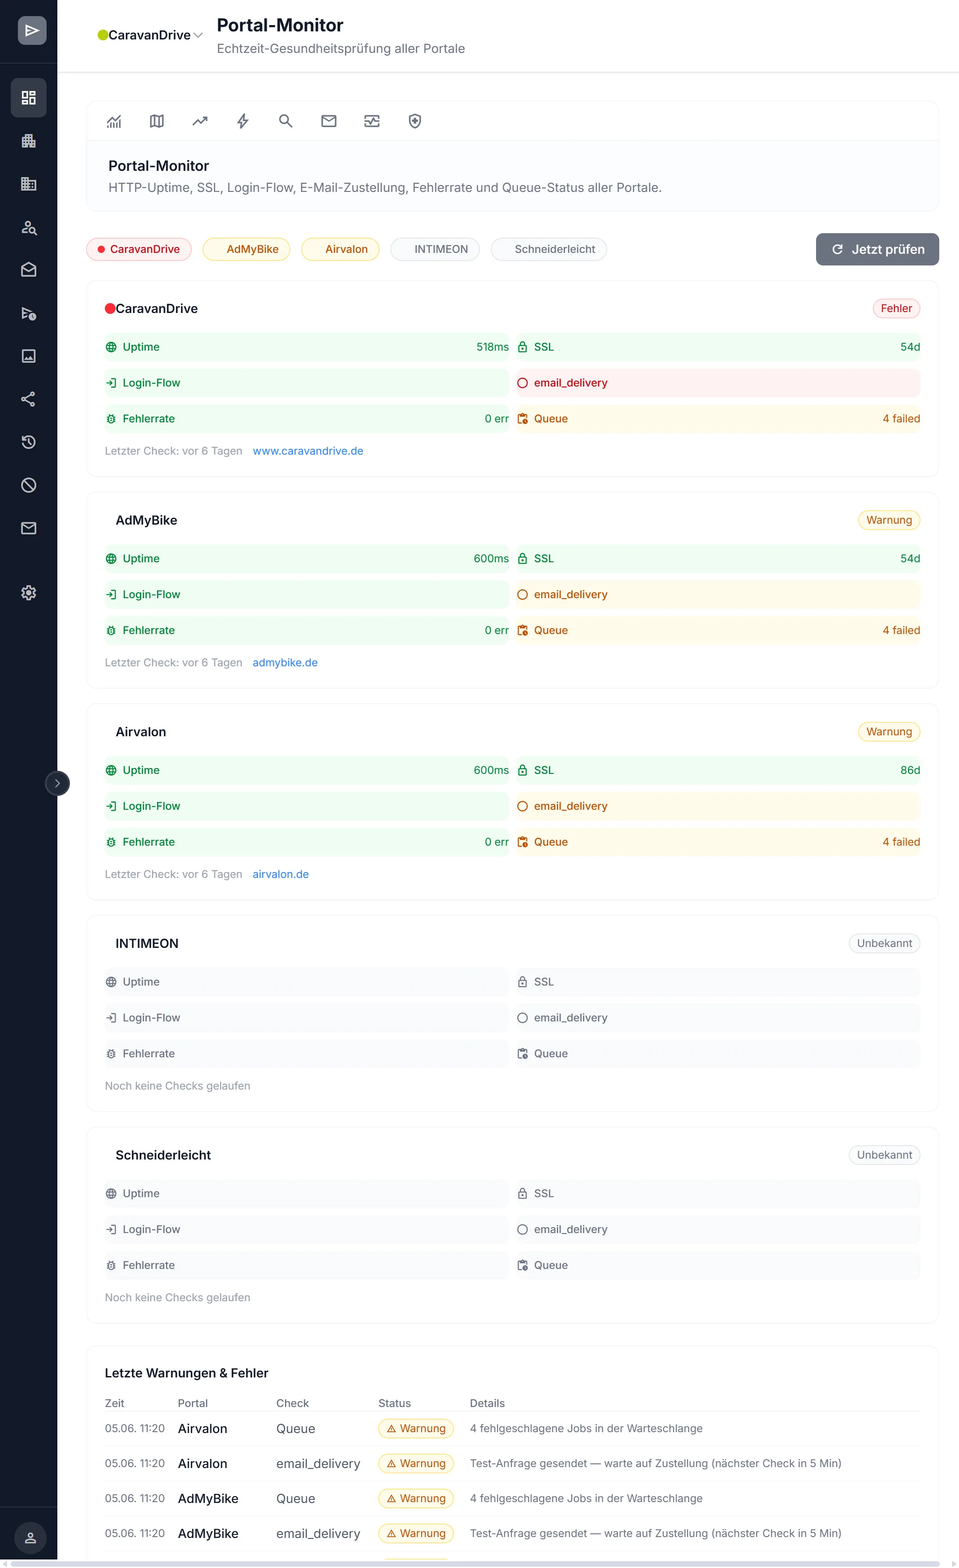959x1568 pixels.
Task: Click Warnung status in Airvalon Queue row
Action: [x=416, y=1429]
